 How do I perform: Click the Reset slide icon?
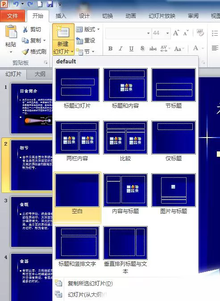point(79,41)
